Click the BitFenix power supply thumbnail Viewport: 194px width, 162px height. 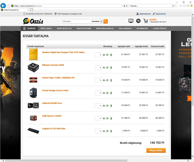coord(33,68)
